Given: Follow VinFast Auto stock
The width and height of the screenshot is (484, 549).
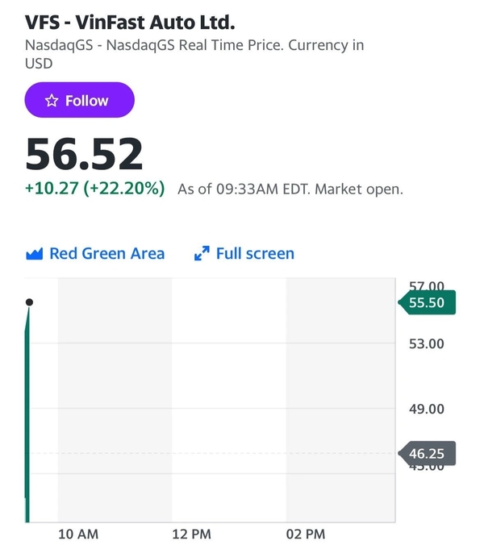Looking at the screenshot, I should click(x=80, y=100).
